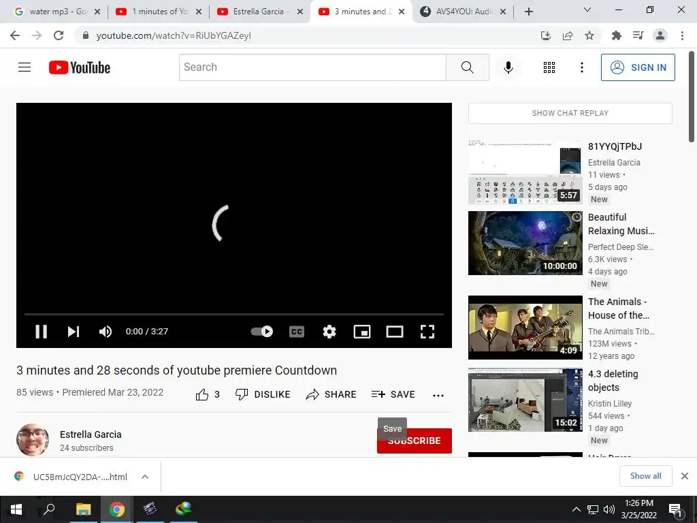Close the AVS4YOU tab
This screenshot has height=523, width=697.
click(503, 12)
